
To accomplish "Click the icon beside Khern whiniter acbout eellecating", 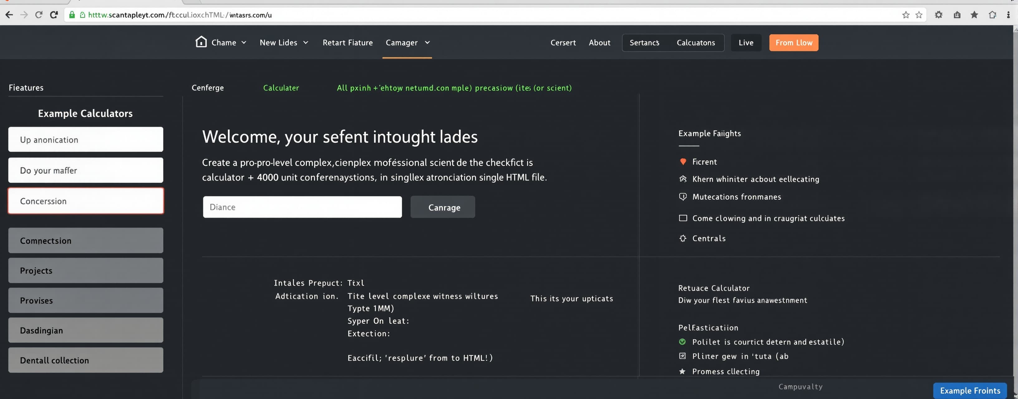I will click(682, 179).
